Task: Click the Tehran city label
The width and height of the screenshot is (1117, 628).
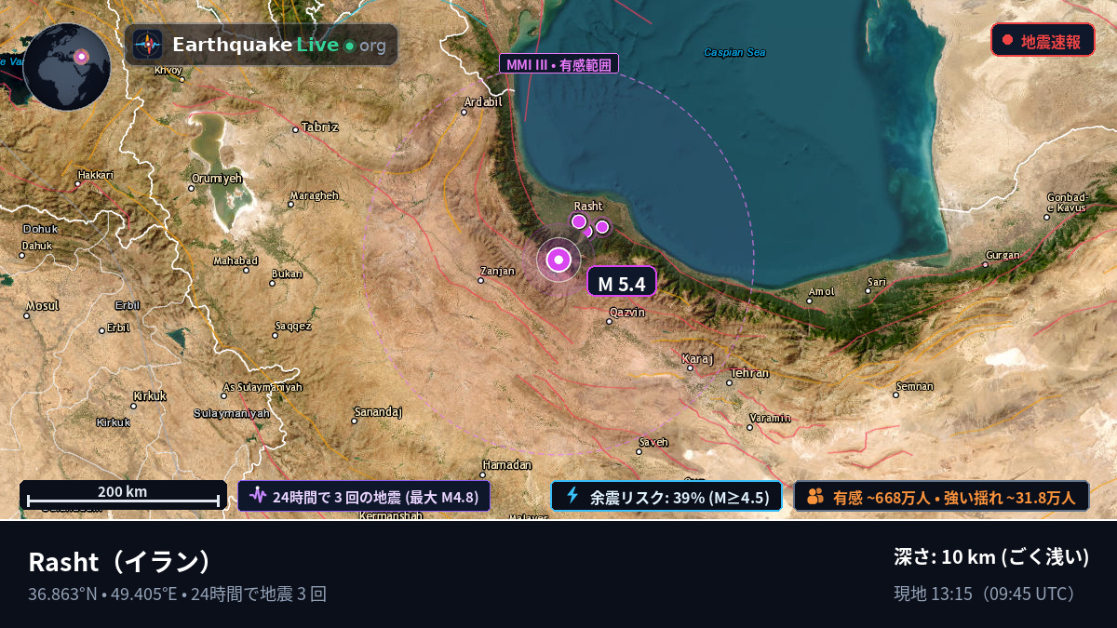Action: (x=750, y=373)
